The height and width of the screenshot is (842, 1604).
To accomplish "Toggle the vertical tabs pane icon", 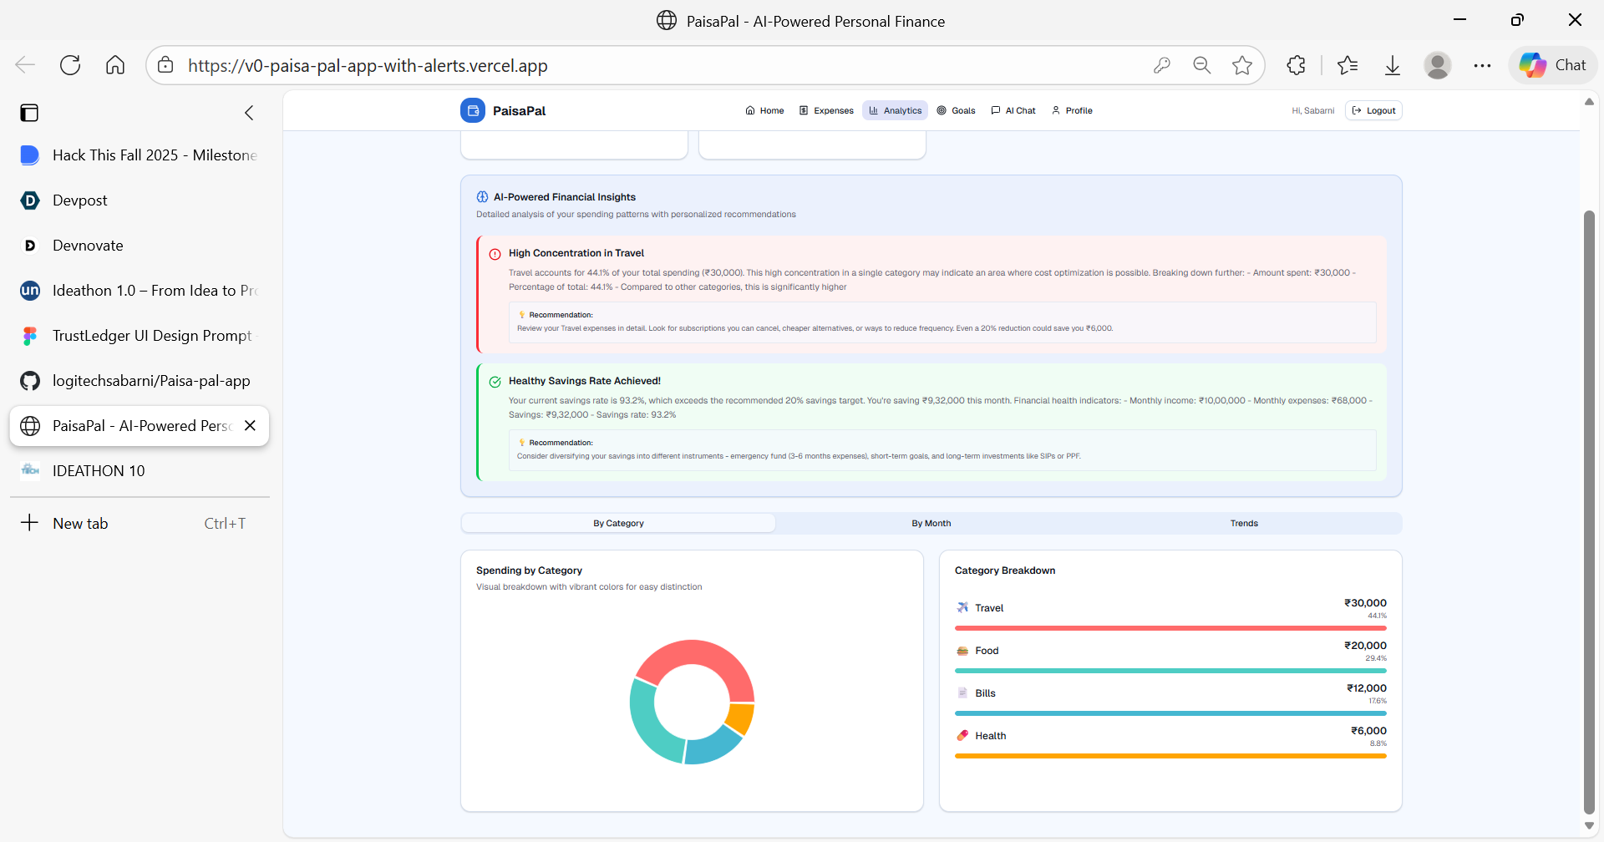I will tap(29, 113).
